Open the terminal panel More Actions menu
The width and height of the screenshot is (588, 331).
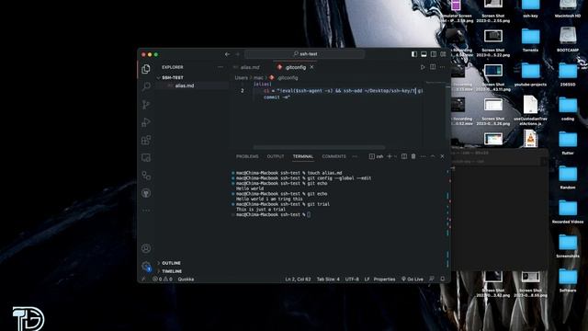point(423,156)
